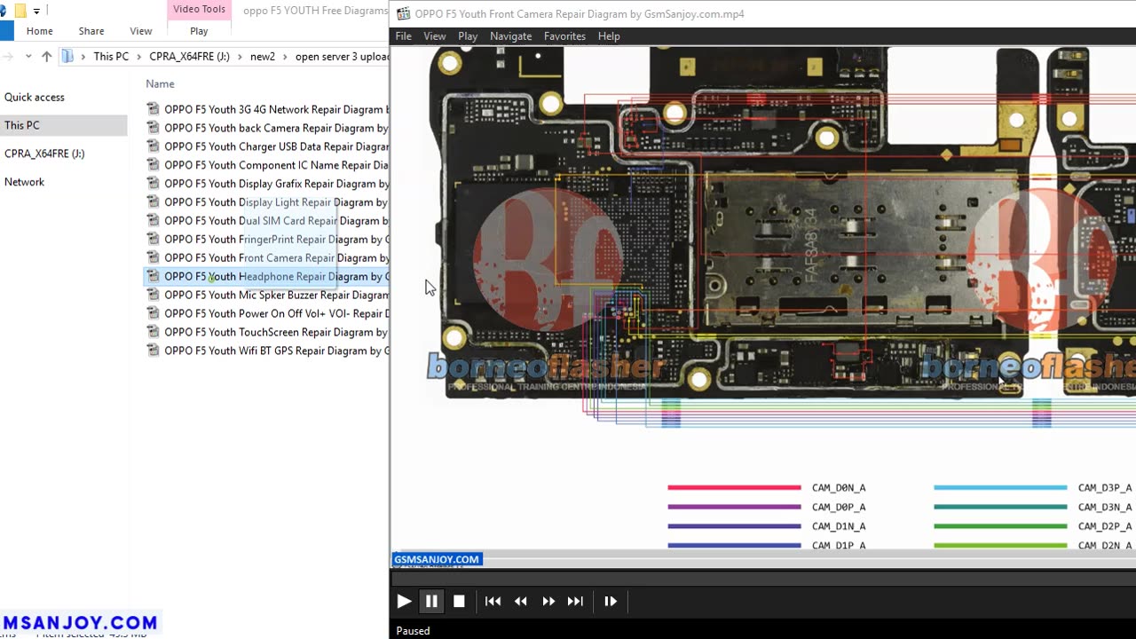The image size is (1136, 639).
Task: Click the video frame showing the motherboard diagram
Action: coord(762,298)
